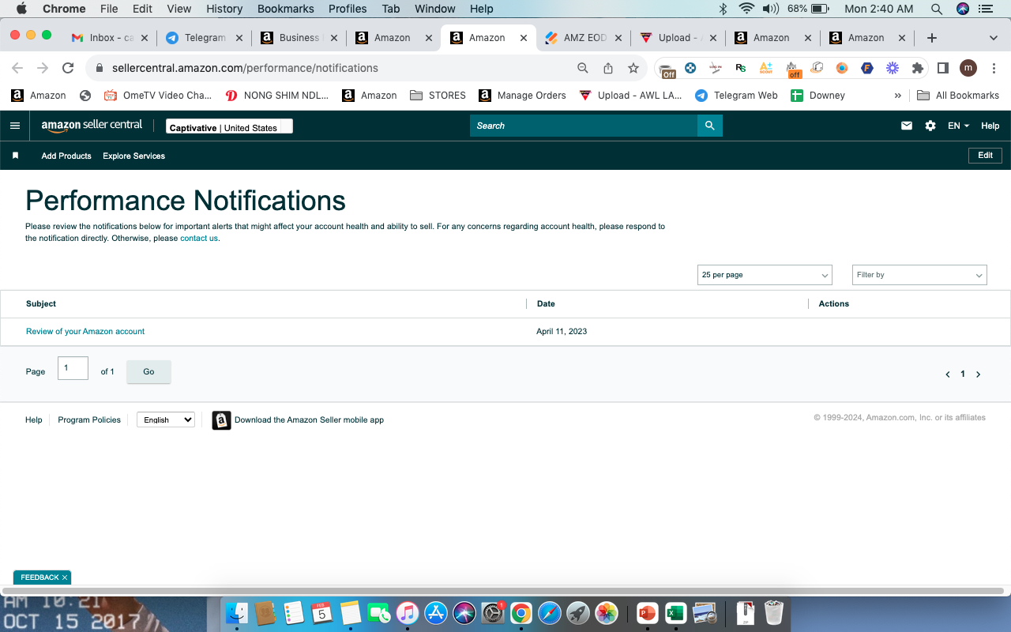Open the Chrome profile avatar
The image size is (1011, 632).
(968, 68)
